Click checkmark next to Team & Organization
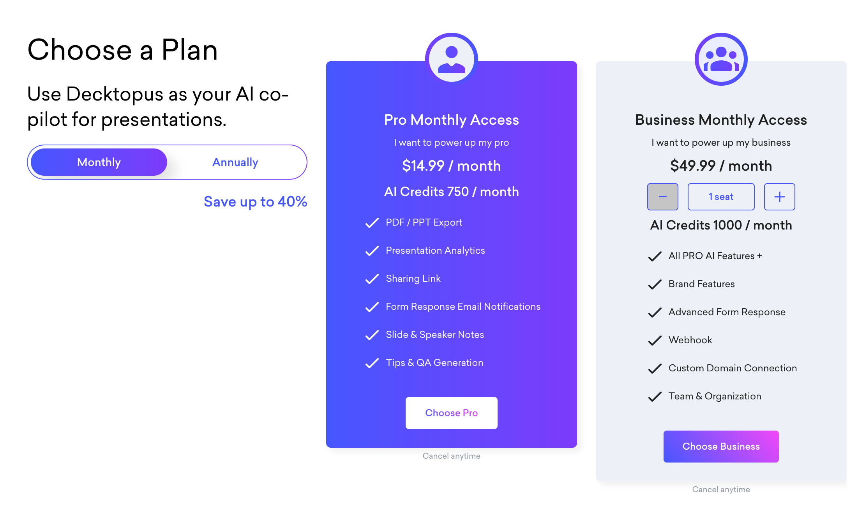Image resolution: width=858 pixels, height=505 pixels. (x=655, y=396)
